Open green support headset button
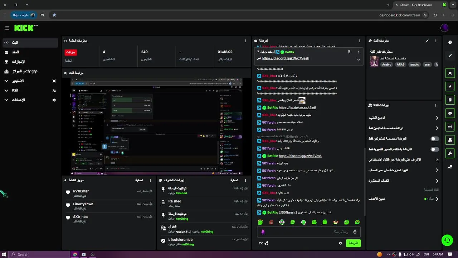The width and height of the screenshot is (458, 258). (447, 240)
